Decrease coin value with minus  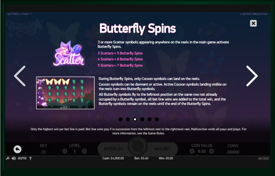pos(192,151)
